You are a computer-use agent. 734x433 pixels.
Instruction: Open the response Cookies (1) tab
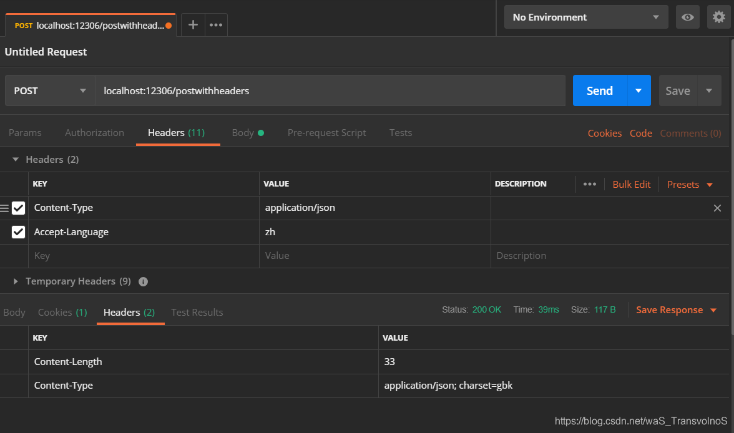(x=62, y=312)
